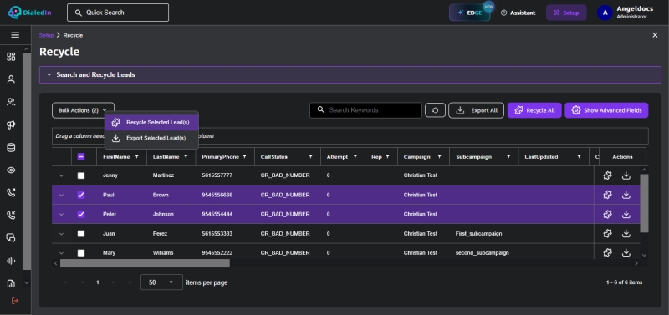The width and height of the screenshot is (669, 315).
Task: Open the audio waveform icon in sidebar
Action: coord(11,261)
